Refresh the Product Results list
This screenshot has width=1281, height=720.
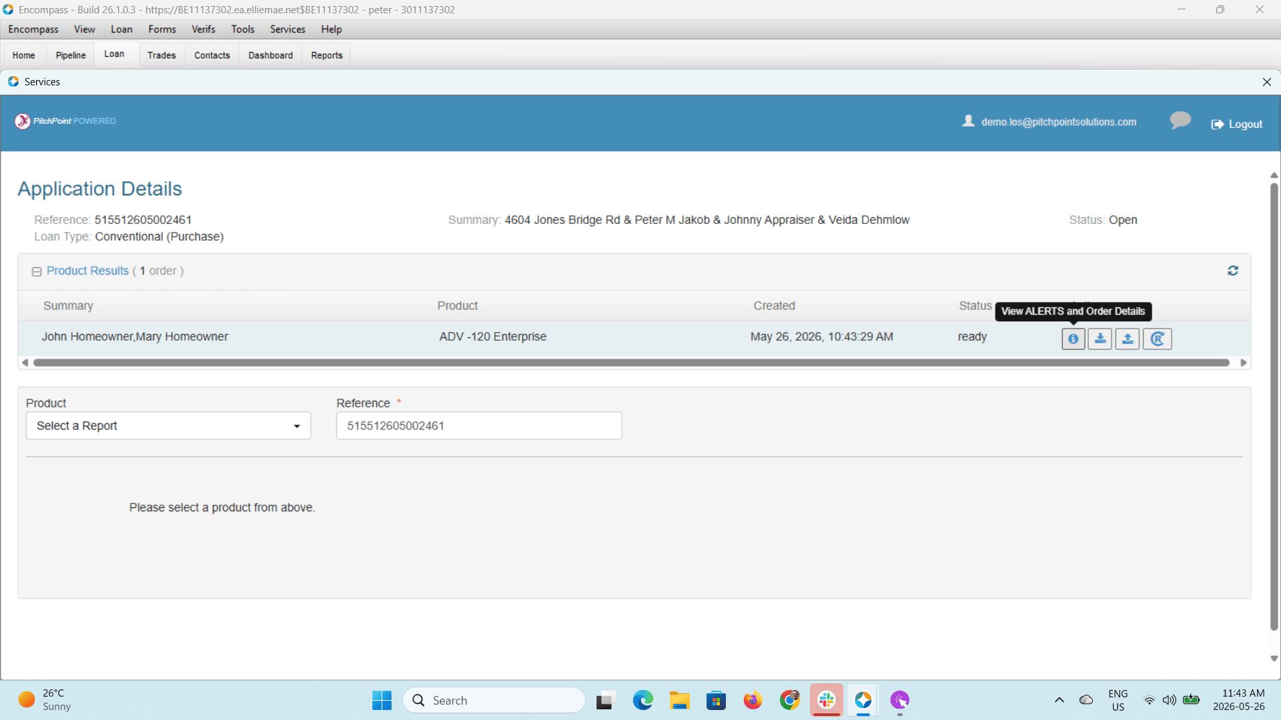[1233, 271]
